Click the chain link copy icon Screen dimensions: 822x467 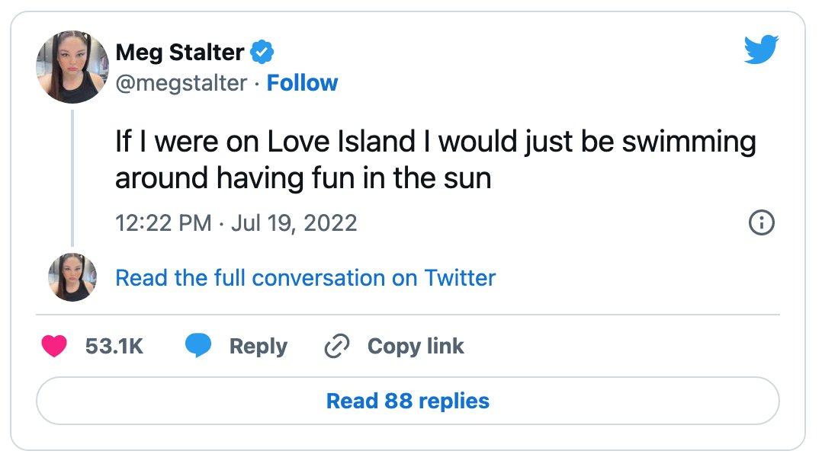point(336,346)
